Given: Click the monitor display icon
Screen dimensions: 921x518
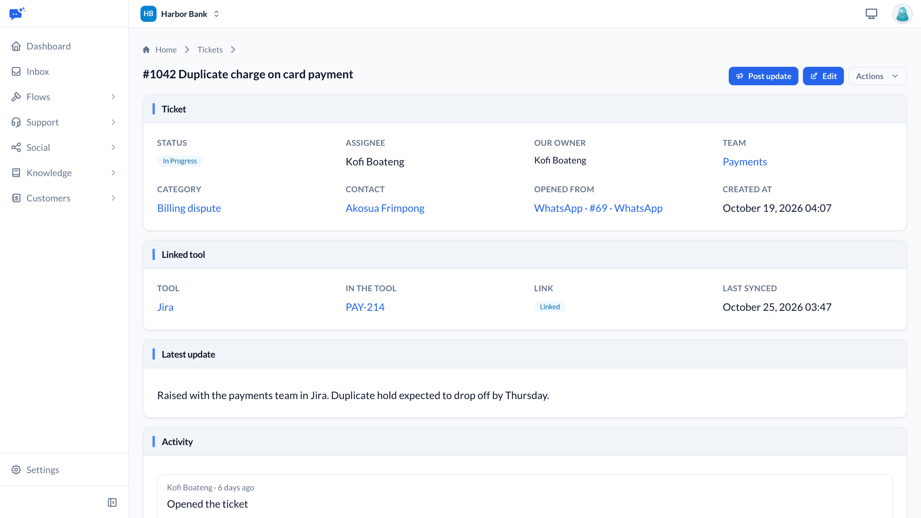Looking at the screenshot, I should click(871, 14).
